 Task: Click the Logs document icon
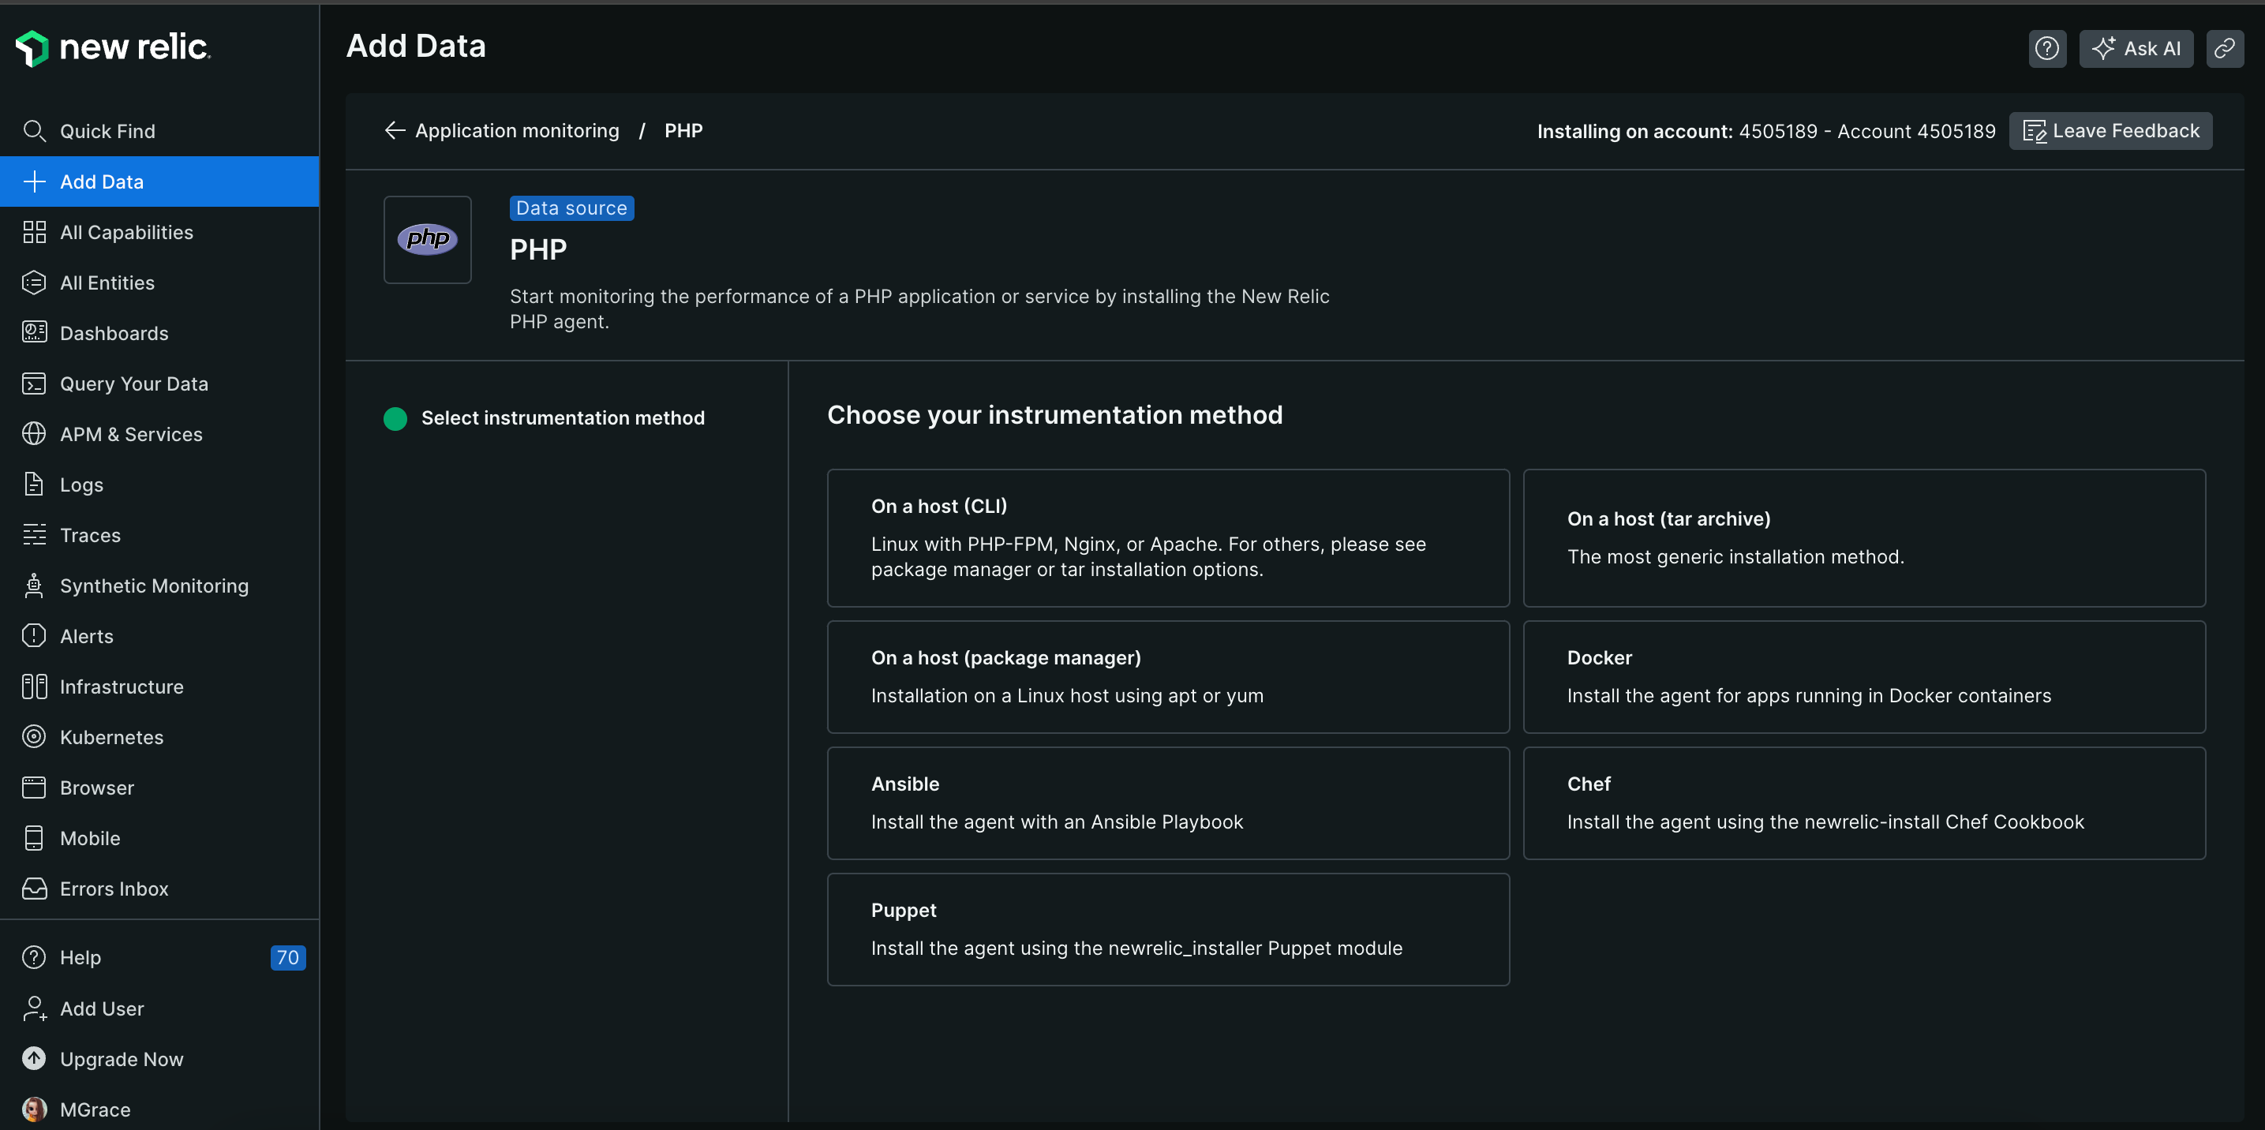click(x=34, y=485)
